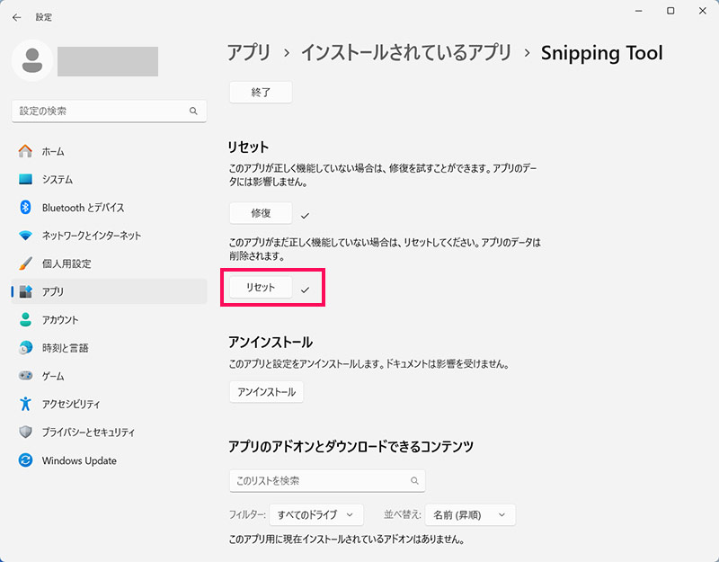This screenshot has height=562, width=719.
Task: Click the アンインストール button
Action: coord(266,392)
